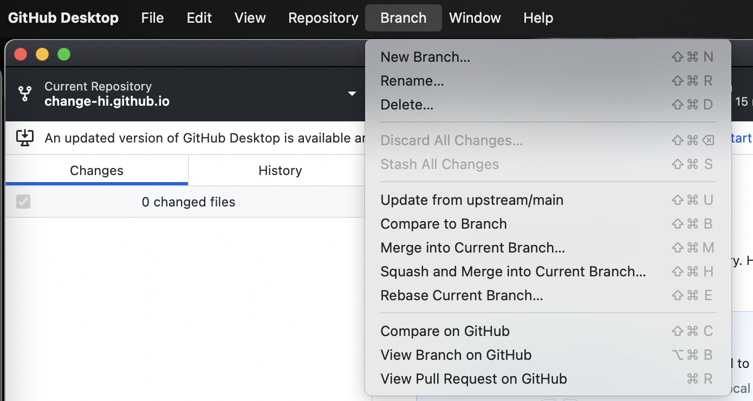Click the 0 changed files label

coord(189,202)
